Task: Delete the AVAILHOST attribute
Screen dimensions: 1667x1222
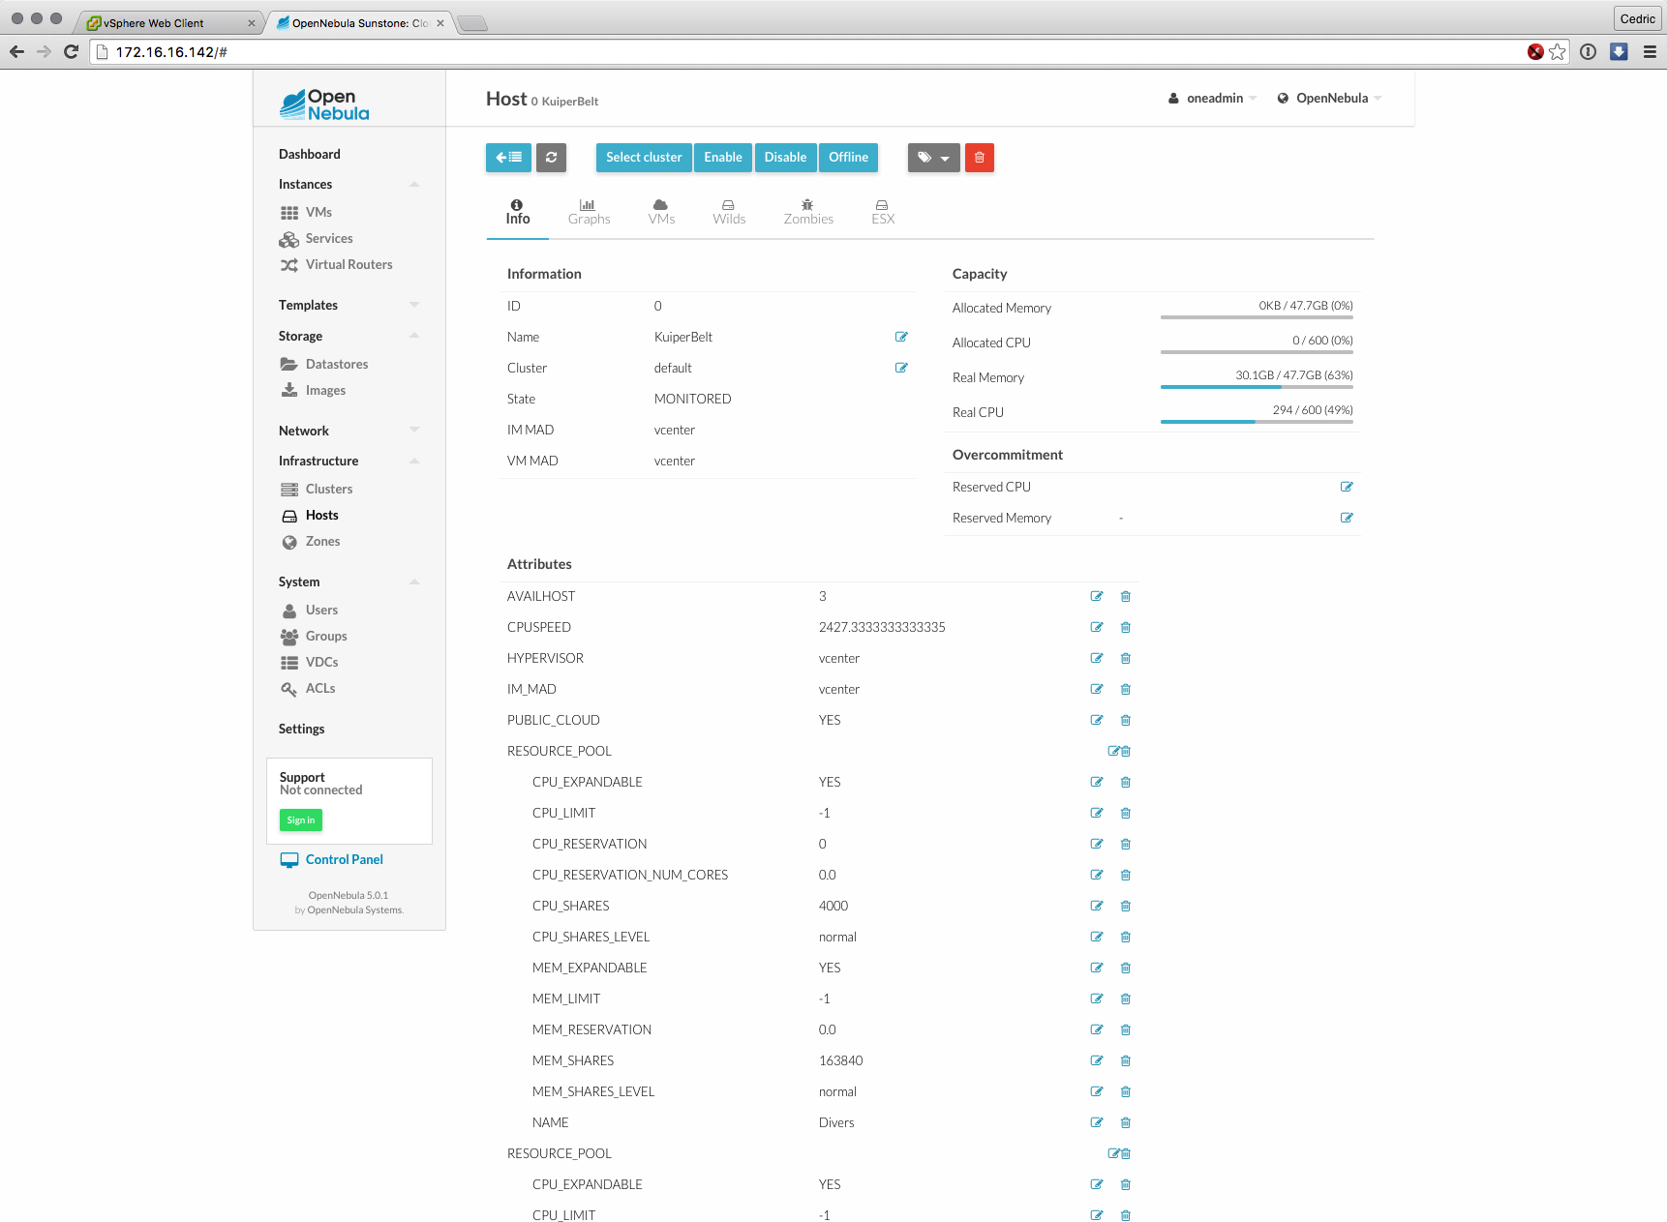Action: coord(1125,597)
